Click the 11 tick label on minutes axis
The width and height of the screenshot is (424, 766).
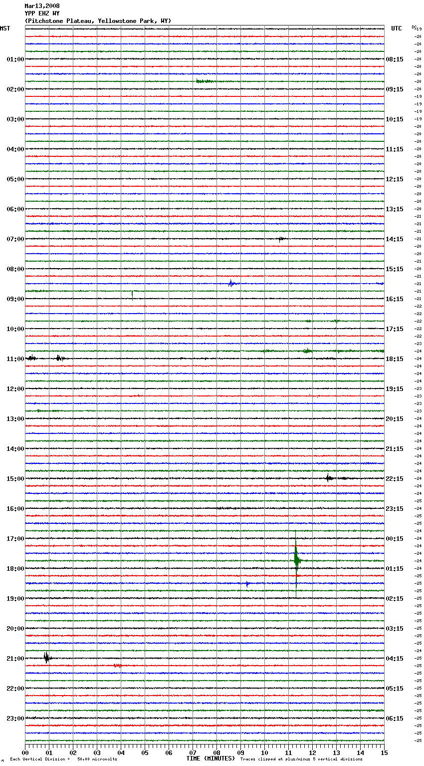coord(288,753)
